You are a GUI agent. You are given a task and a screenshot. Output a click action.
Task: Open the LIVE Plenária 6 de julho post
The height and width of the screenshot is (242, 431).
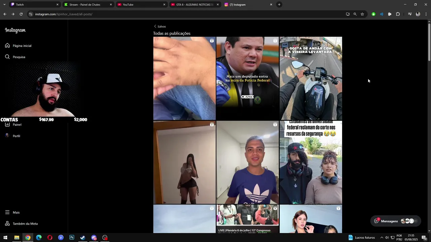[x=247, y=219]
